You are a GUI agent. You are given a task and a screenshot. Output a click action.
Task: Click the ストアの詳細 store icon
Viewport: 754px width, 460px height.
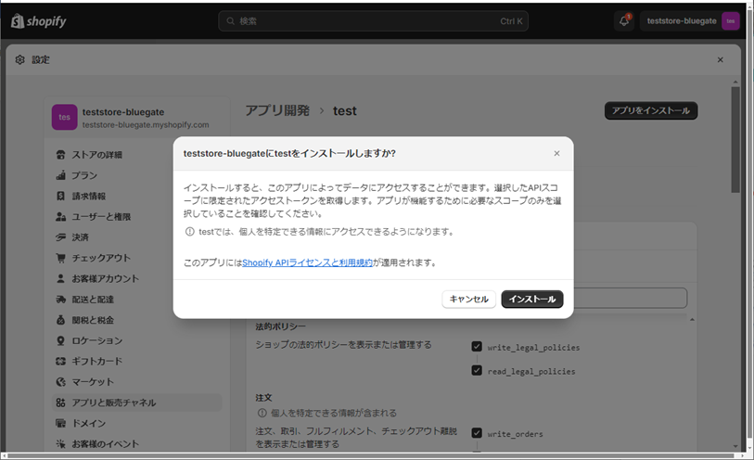(61, 155)
